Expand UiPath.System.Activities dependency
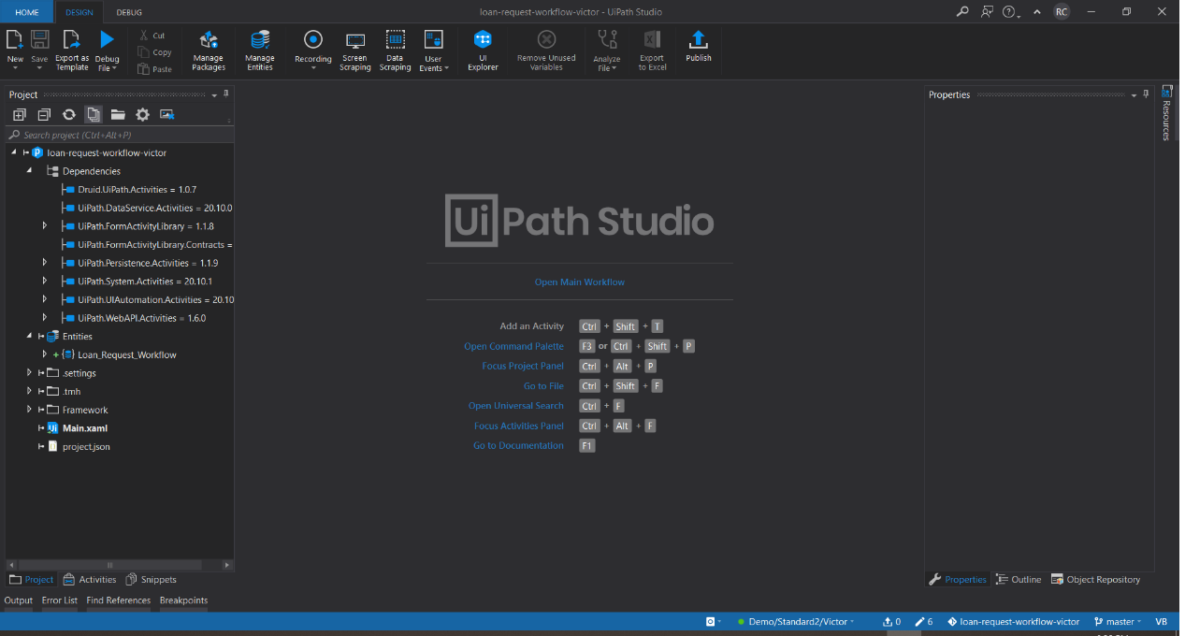 pos(45,282)
